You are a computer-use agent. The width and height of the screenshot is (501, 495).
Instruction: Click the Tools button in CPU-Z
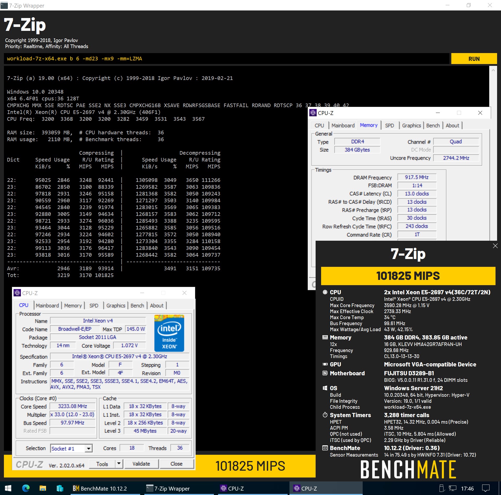coord(102,464)
